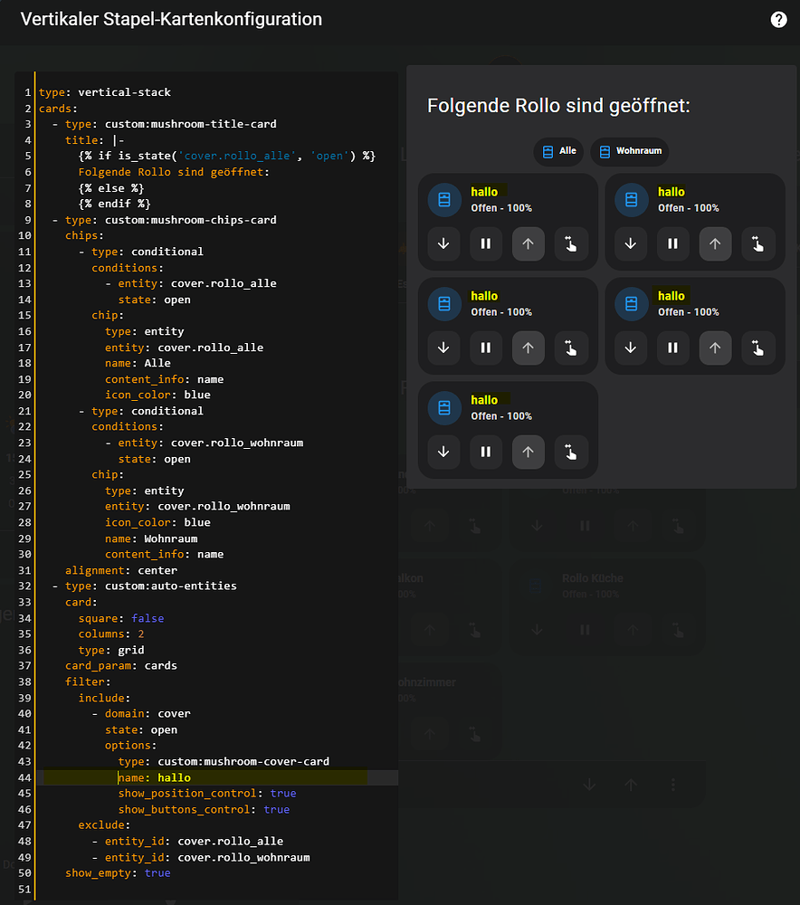This screenshot has height=905, width=800.
Task: Click the blind icon of the top-right hallo card
Action: [631, 200]
